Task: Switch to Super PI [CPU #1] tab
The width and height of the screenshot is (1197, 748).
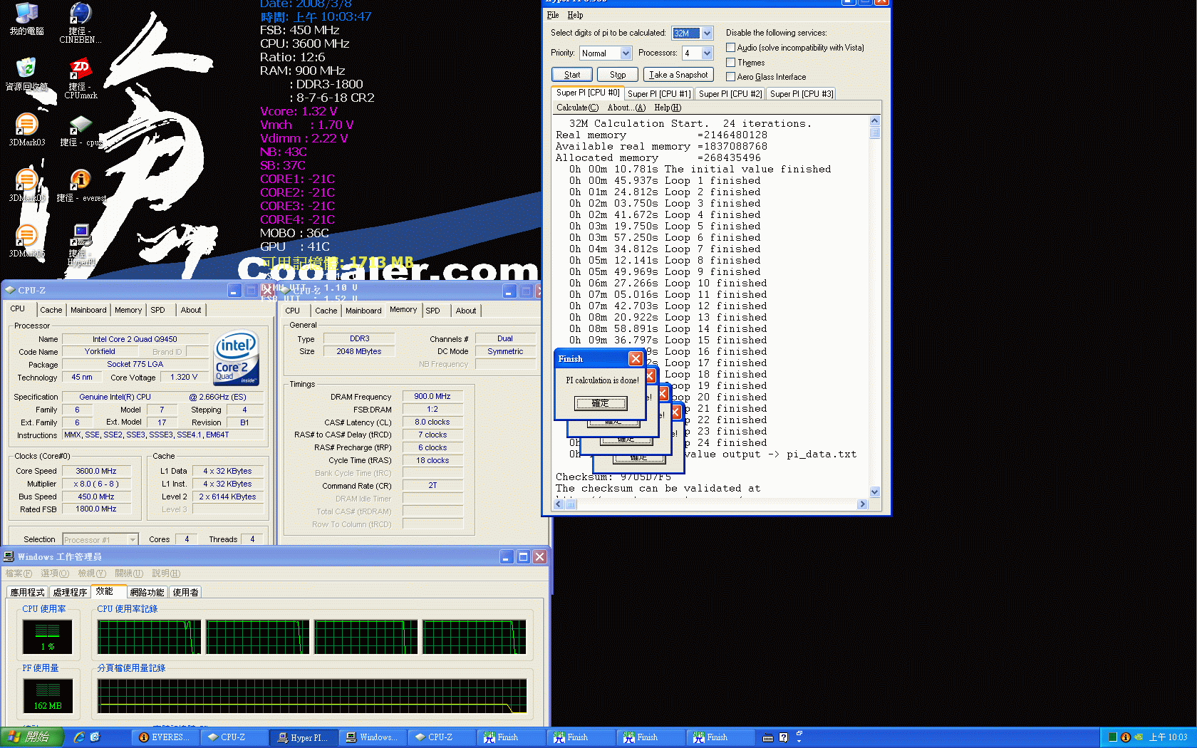Action: pyautogui.click(x=659, y=94)
